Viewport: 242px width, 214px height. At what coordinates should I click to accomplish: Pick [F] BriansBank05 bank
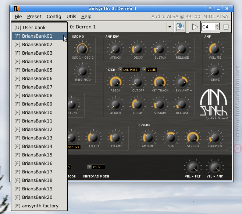(x=39, y=70)
